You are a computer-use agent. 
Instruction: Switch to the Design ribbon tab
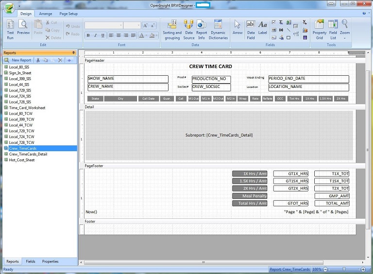coord(26,14)
